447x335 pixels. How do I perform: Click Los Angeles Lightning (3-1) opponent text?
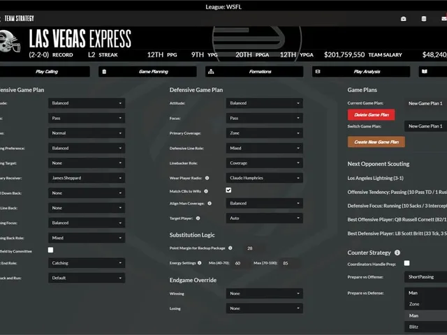[376, 178]
